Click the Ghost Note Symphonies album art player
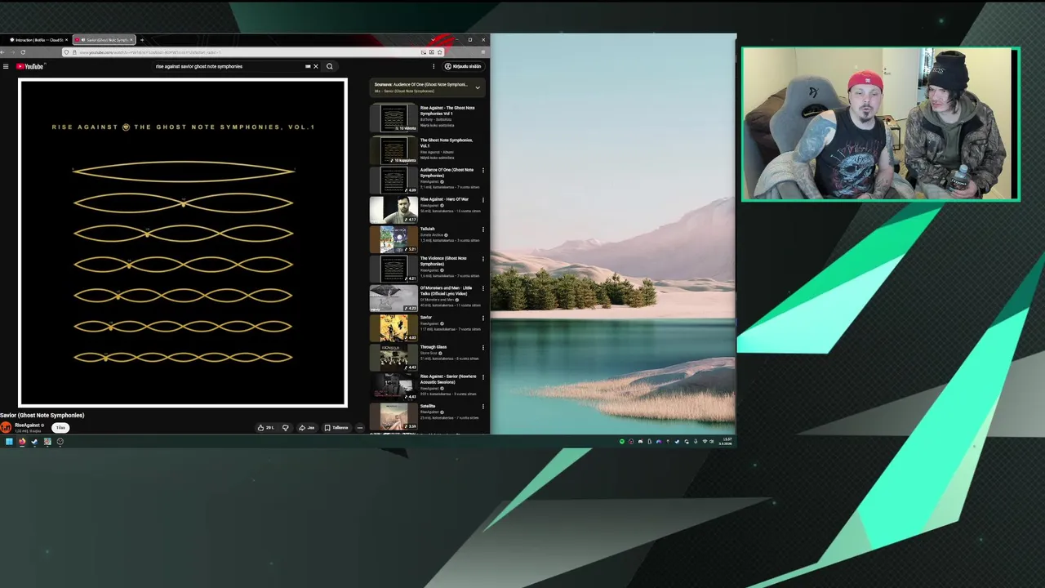The width and height of the screenshot is (1045, 588). (x=183, y=243)
